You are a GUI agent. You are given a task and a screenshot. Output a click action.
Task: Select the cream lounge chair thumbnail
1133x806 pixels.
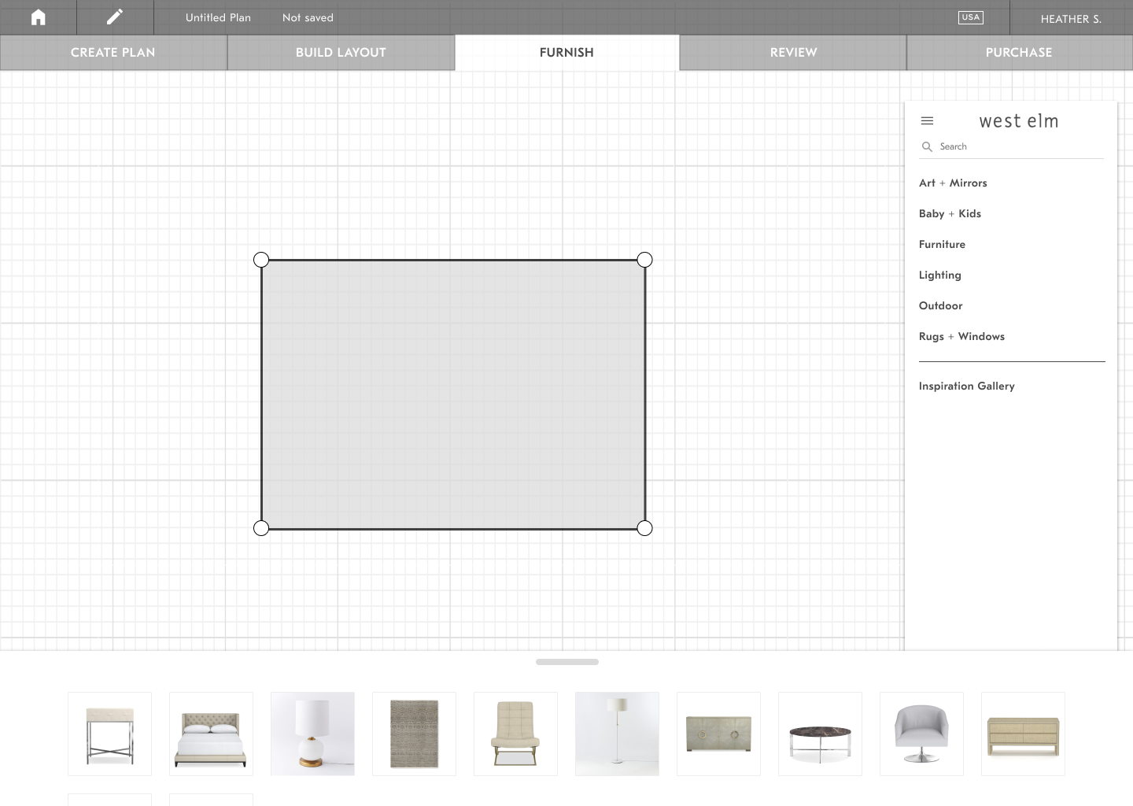pyautogui.click(x=515, y=734)
